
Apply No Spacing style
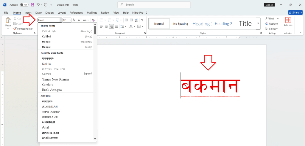(x=180, y=24)
